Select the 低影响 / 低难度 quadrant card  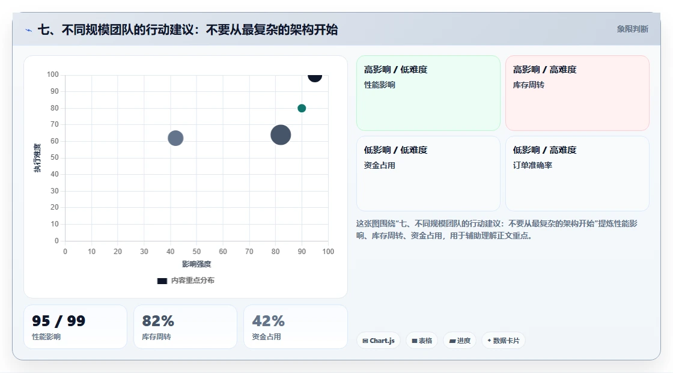click(428, 174)
